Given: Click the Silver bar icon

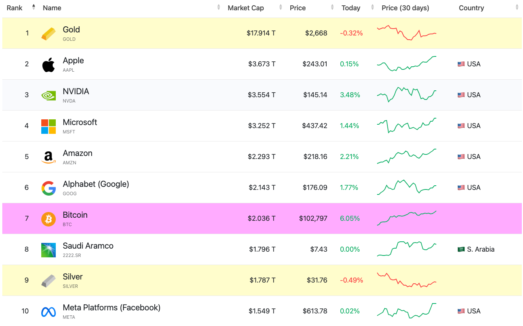Looking at the screenshot, I should coord(49,281).
